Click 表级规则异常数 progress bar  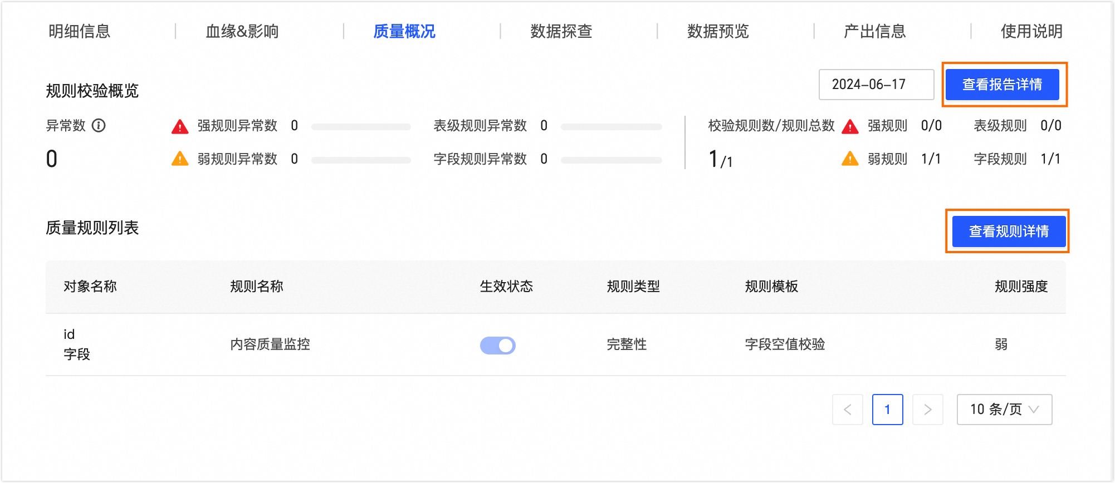[612, 127]
